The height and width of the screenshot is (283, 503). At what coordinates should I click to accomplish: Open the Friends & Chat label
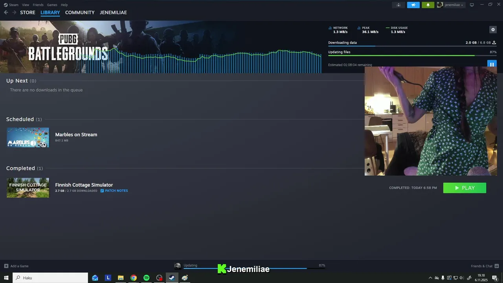coord(481,266)
